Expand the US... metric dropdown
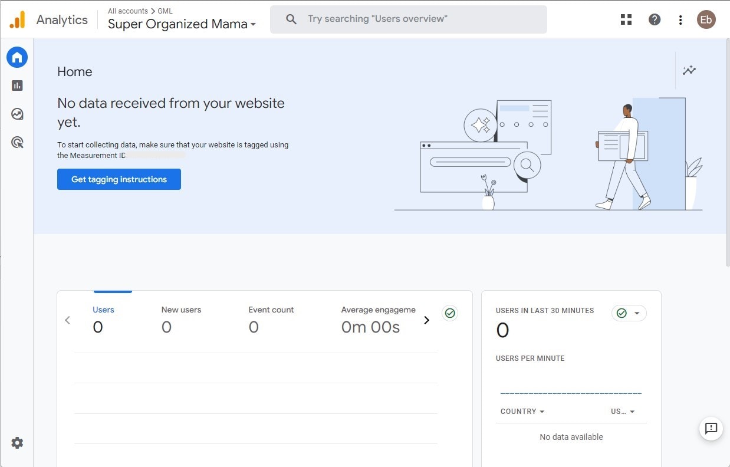This screenshot has height=467, width=730. [623, 412]
